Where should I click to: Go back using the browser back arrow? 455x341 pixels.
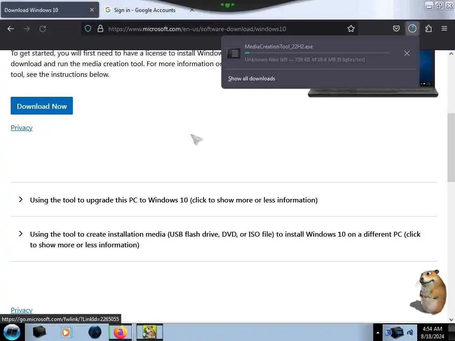coord(11,29)
